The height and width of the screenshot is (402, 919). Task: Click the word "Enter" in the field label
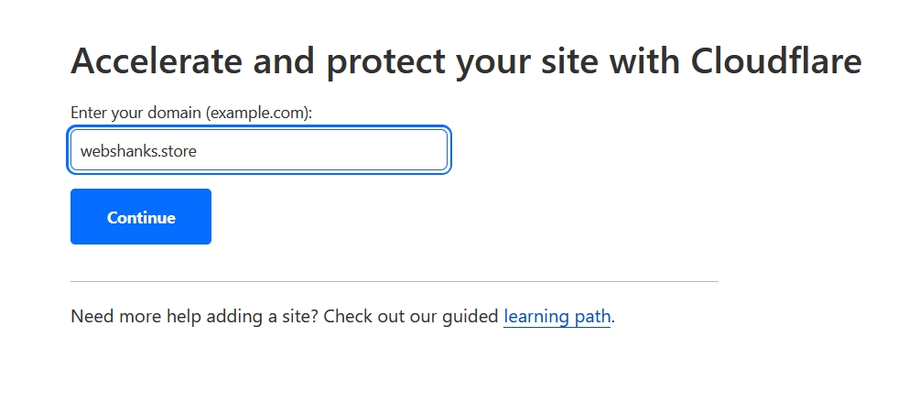[x=89, y=113]
